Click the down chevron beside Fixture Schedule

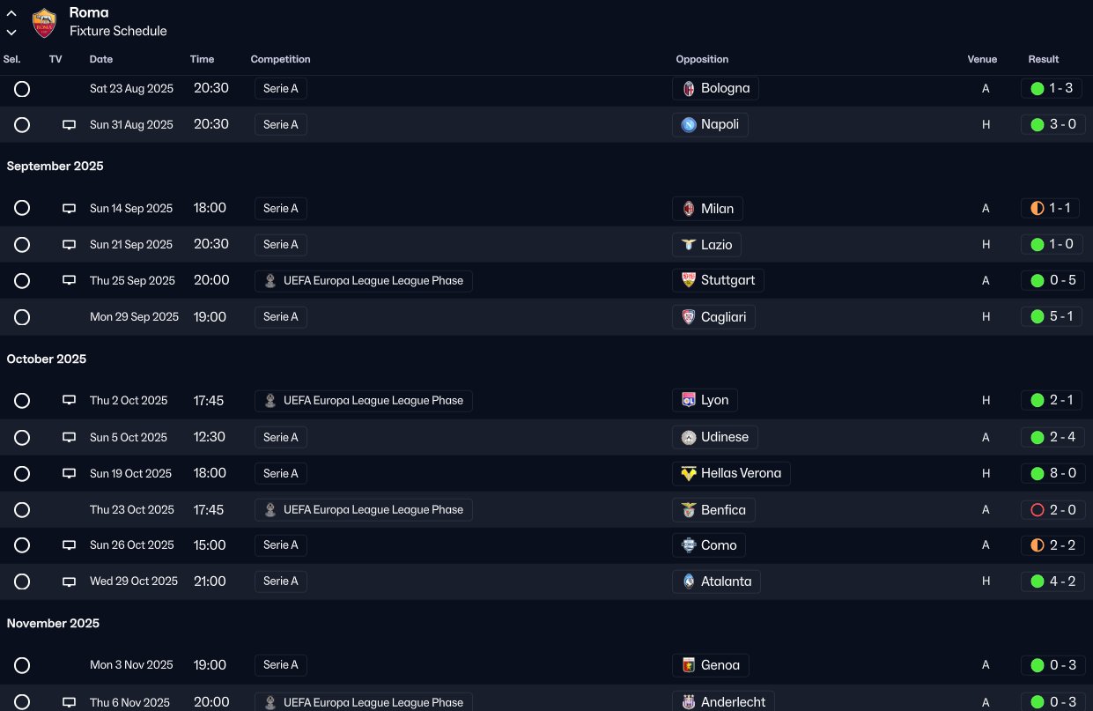(x=11, y=33)
